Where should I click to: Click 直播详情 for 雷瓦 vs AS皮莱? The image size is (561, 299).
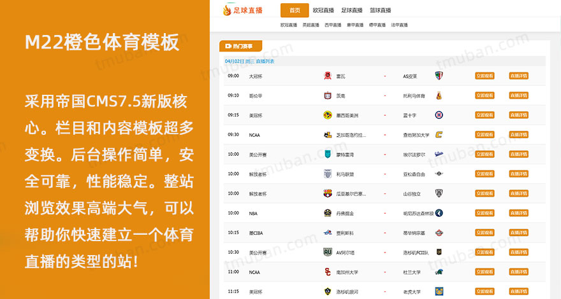pyautogui.click(x=518, y=76)
